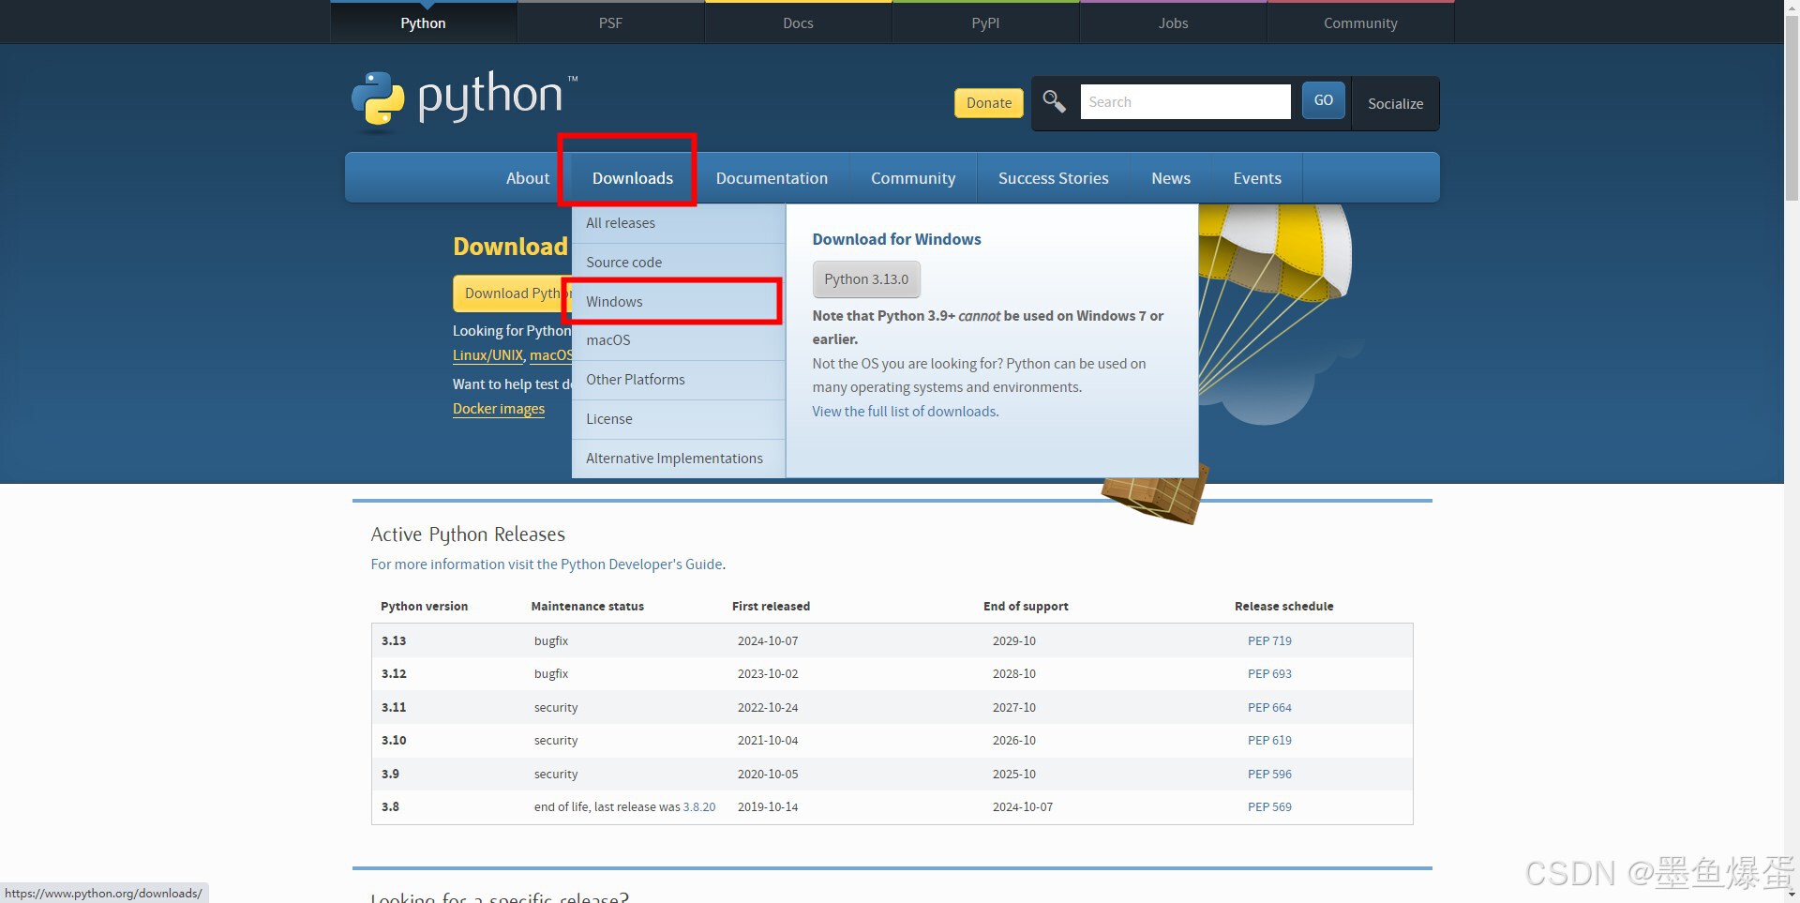The image size is (1800, 903).
Task: Open the Events menu
Action: [1257, 178]
